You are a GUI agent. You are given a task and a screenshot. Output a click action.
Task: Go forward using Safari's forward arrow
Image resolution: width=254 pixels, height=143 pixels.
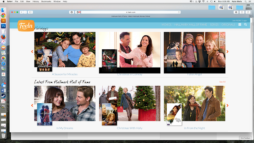(25, 12)
